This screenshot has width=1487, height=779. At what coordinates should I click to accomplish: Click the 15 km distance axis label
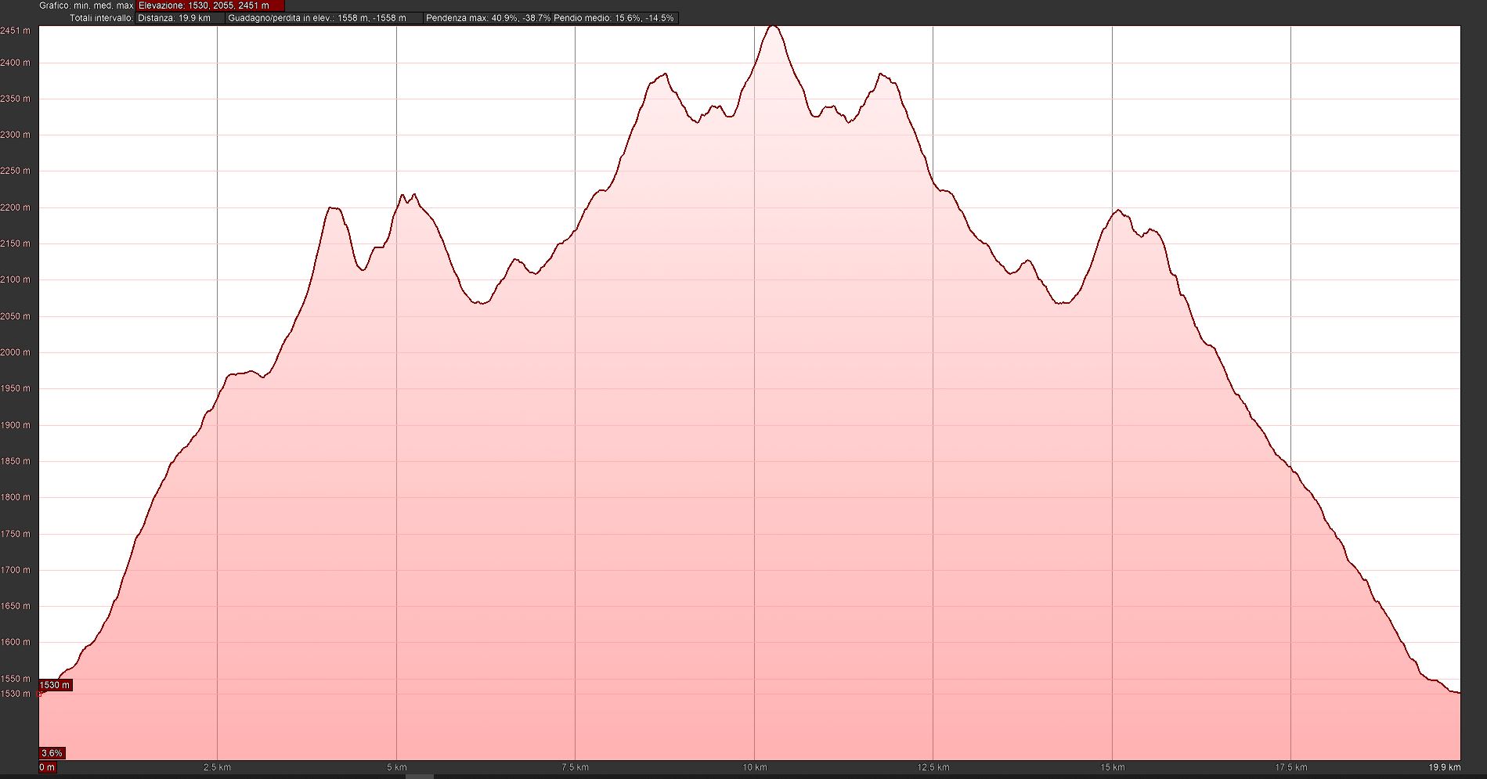point(1112,767)
